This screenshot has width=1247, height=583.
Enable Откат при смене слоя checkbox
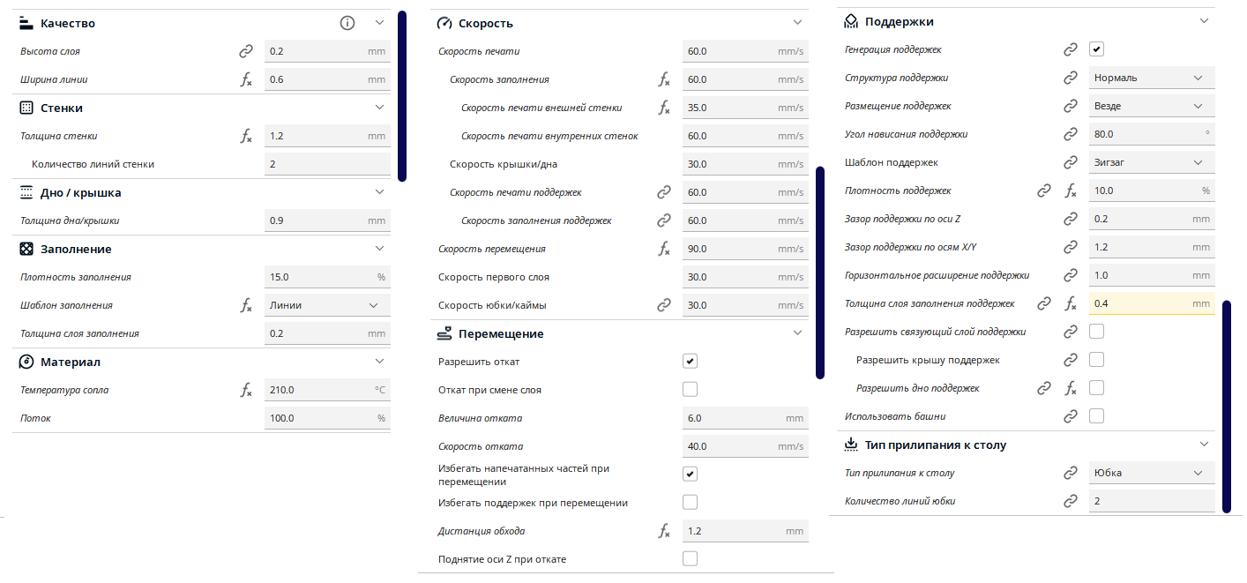click(691, 390)
